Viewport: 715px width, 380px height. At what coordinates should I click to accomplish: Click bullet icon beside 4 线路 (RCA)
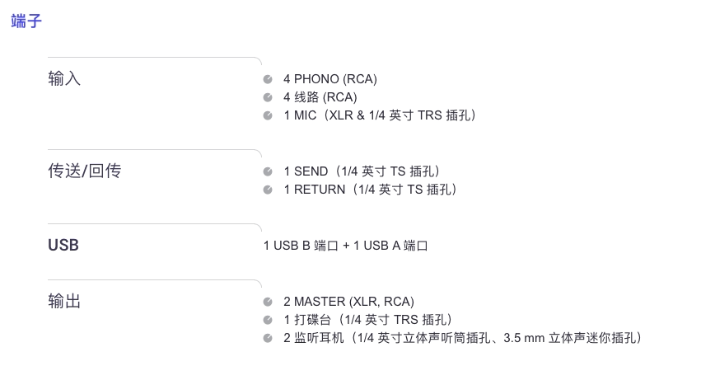coord(268,97)
